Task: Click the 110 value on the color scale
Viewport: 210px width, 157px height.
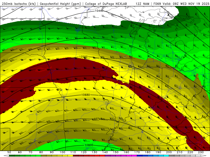Action: 73,152
